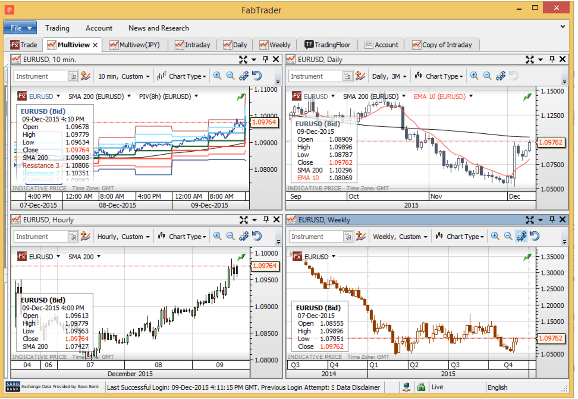The image size is (578, 399).
Task: Switch to the TradingFloor tab
Action: pyautogui.click(x=327, y=45)
